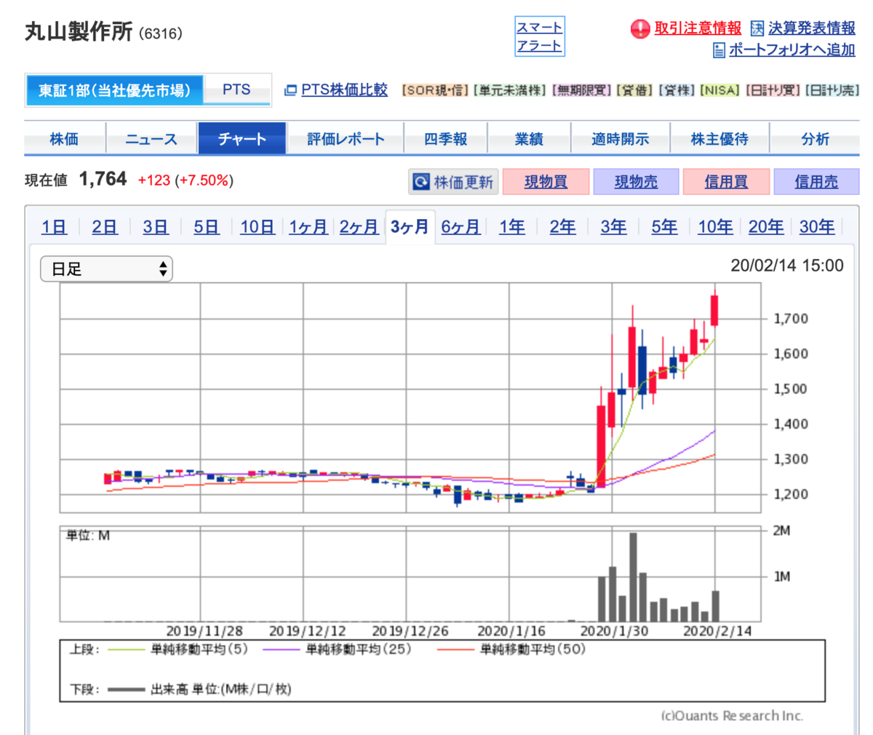Select the 10日 chart range

(x=258, y=227)
